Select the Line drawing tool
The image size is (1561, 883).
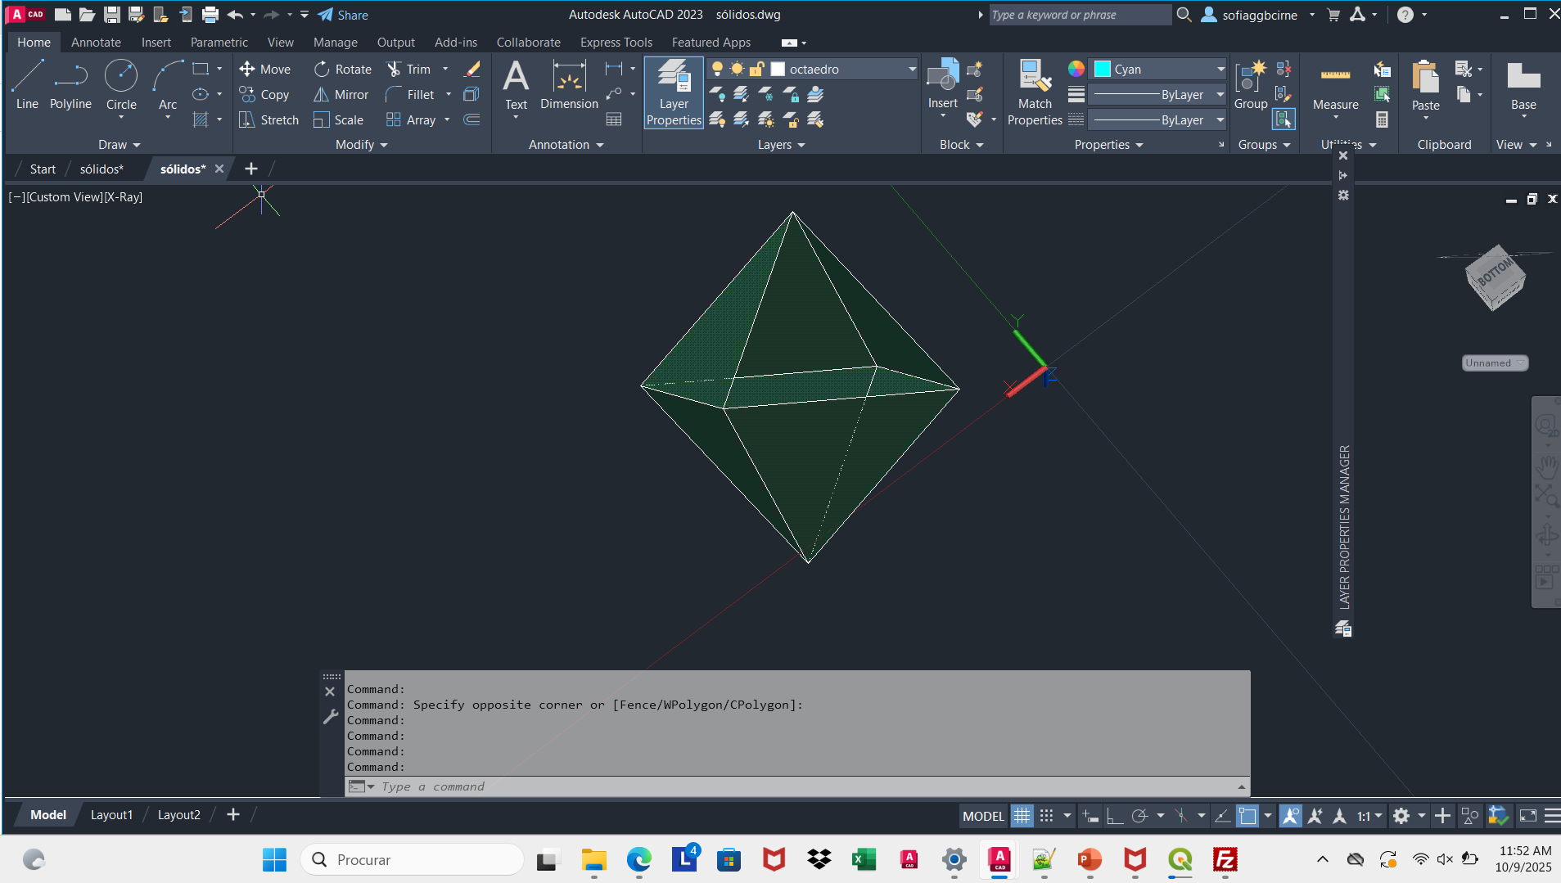[x=27, y=83]
